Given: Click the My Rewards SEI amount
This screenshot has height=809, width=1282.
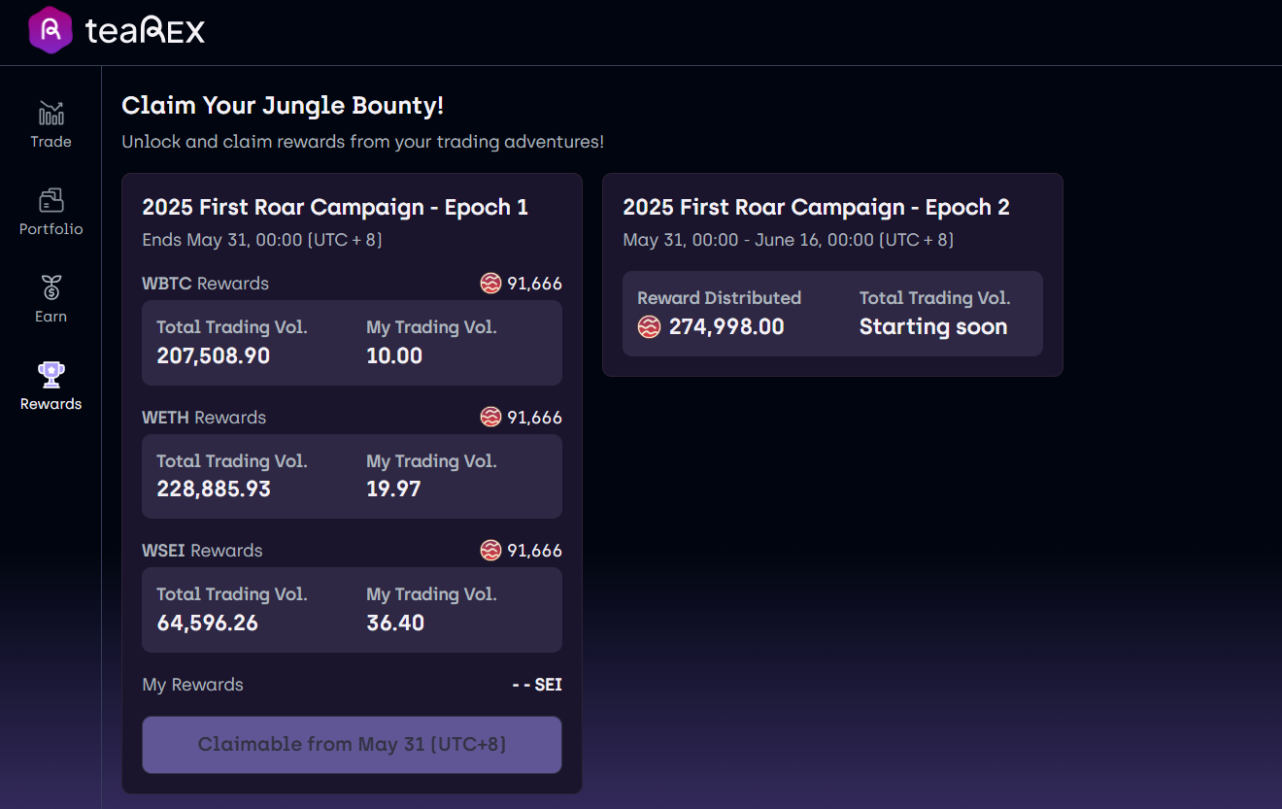Looking at the screenshot, I should click(537, 685).
